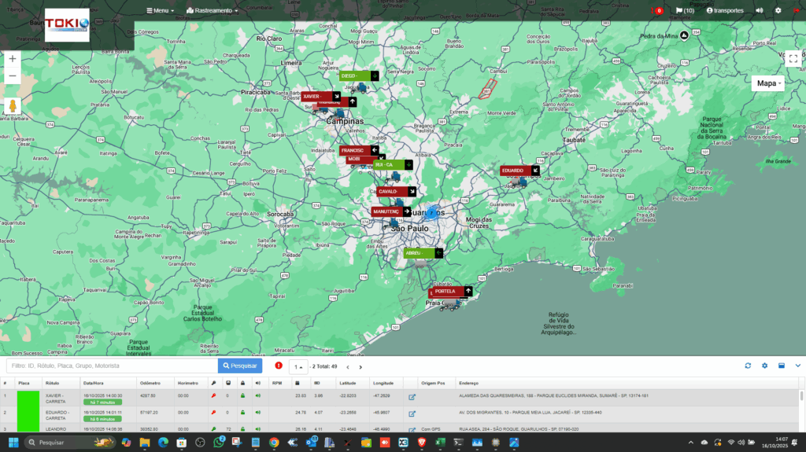
Task: Focus the vehicle filter input field
Action: (x=110, y=366)
